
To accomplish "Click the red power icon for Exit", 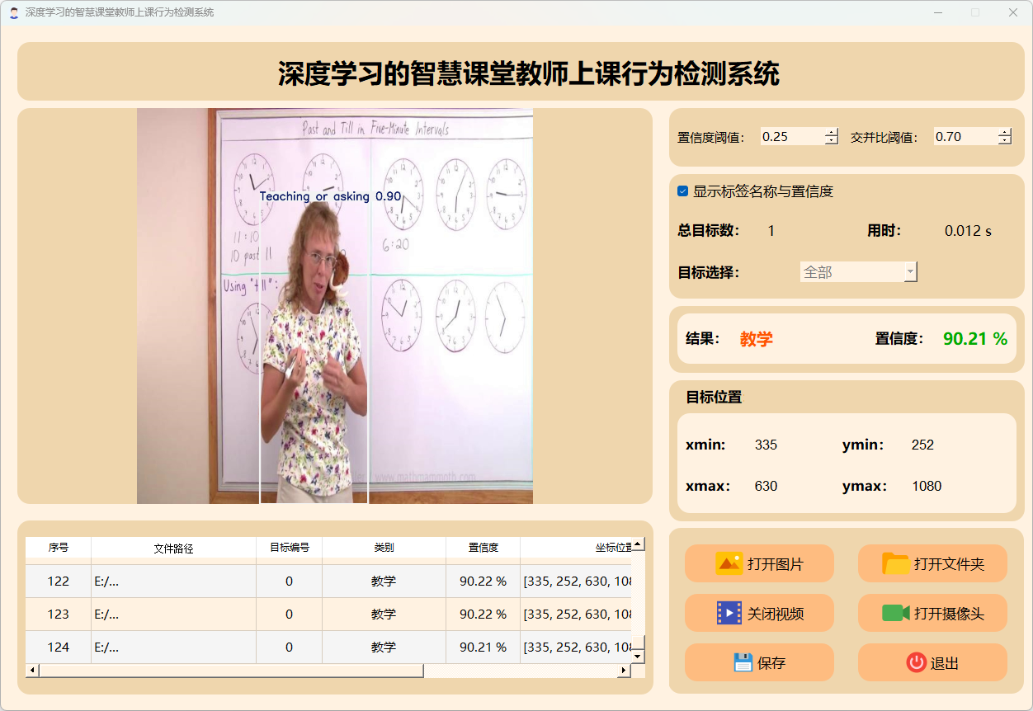I will [x=916, y=662].
